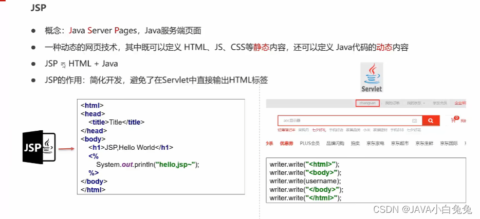Click the red 静态 word
Image resolution: width=480 pixels, height=219 pixels.
pyautogui.click(x=261, y=48)
